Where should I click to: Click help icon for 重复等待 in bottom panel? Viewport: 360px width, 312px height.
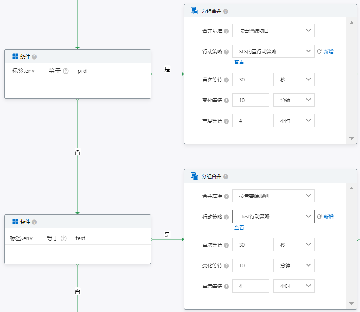[x=226, y=286]
